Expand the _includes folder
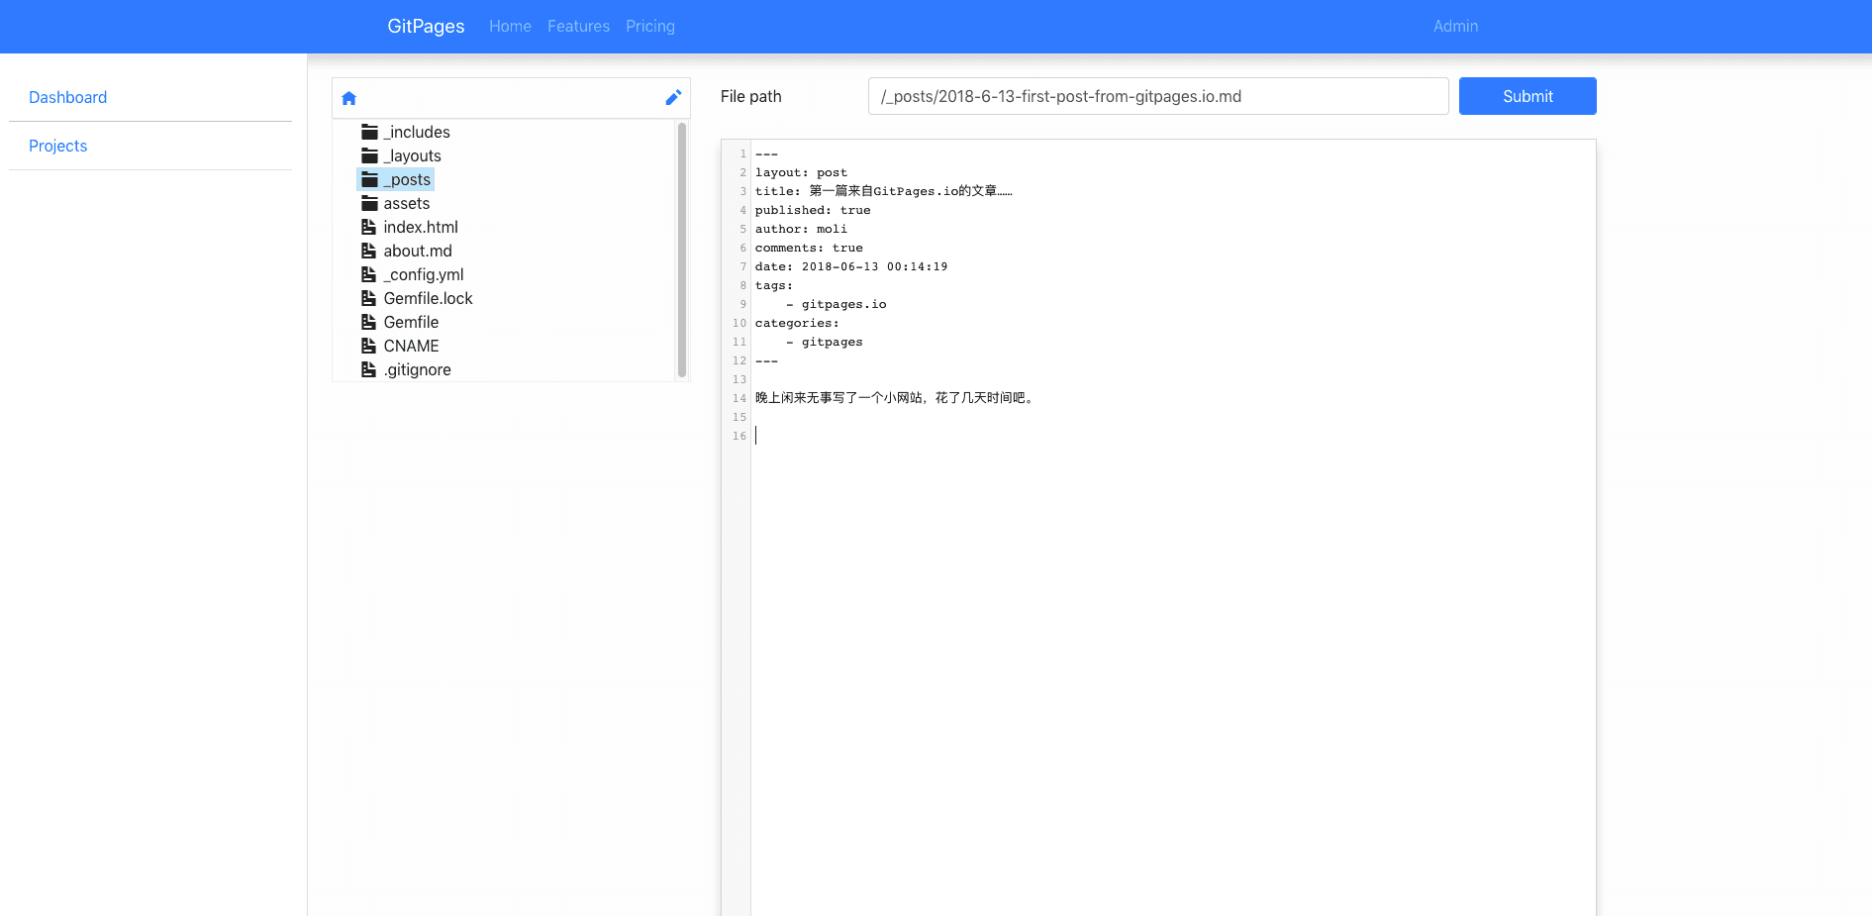The image size is (1872, 916). (x=418, y=131)
